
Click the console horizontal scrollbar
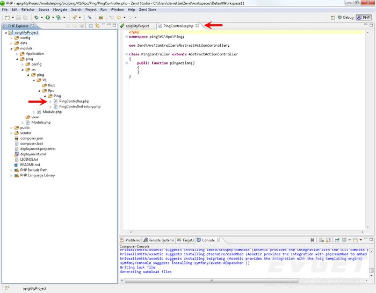(x=212, y=281)
